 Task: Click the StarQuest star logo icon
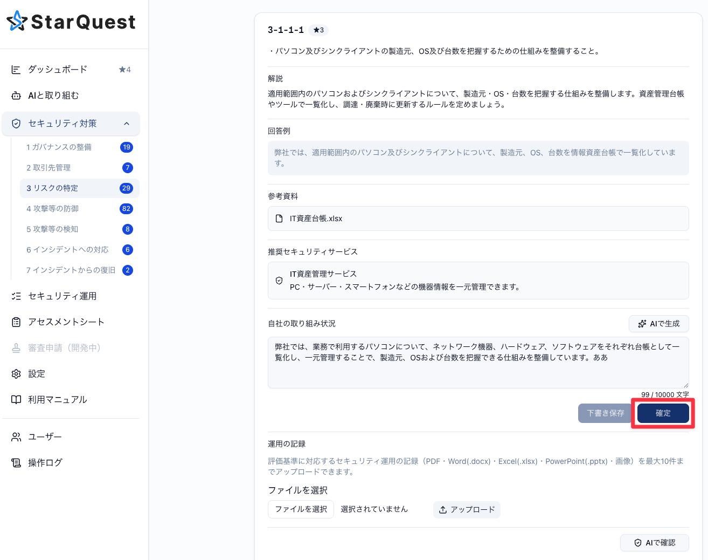point(17,22)
